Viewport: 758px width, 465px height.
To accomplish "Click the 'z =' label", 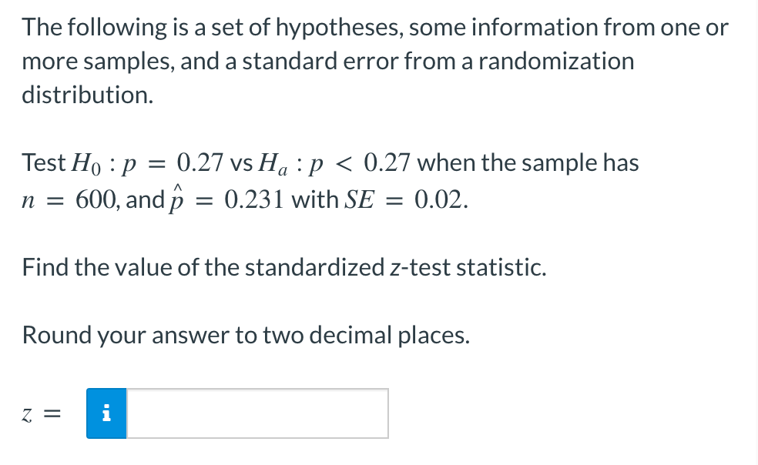I will click(39, 413).
